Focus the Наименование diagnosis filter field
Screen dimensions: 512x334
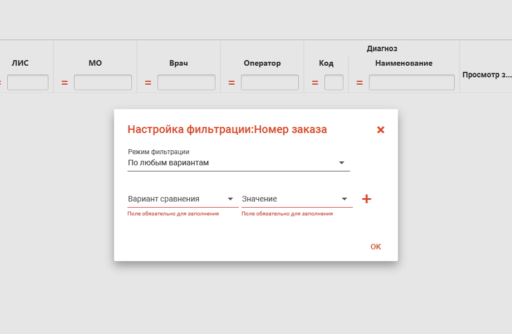[x=412, y=82]
